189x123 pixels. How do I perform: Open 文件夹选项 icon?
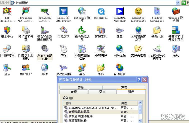pos(138,49)
